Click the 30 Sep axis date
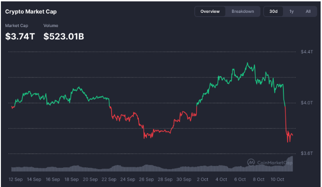Viewport: 322px width, 187px height. [184, 179]
